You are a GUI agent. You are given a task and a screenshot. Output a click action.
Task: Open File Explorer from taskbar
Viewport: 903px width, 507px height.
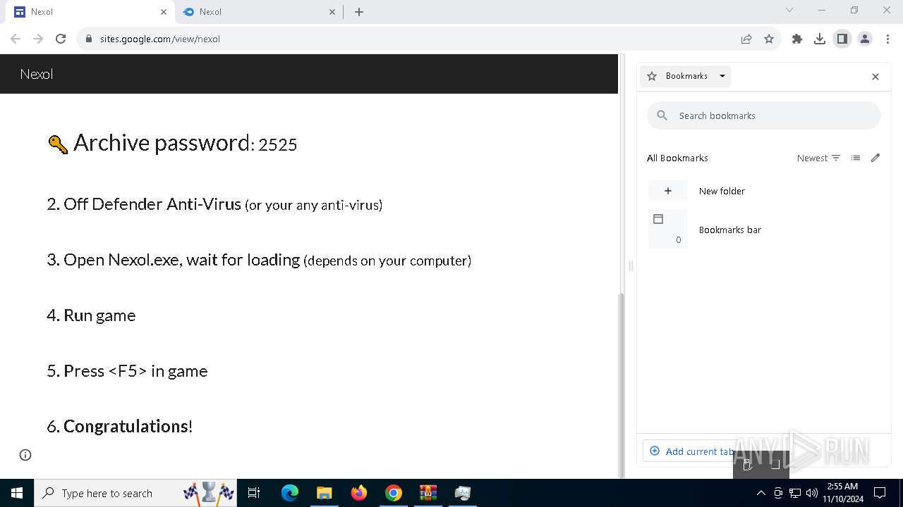[x=325, y=493]
